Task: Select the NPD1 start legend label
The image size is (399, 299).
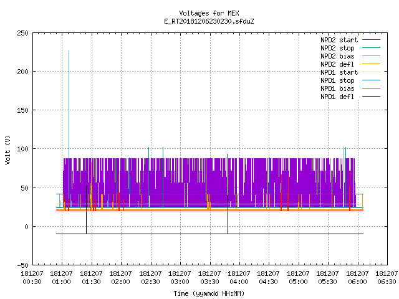Action: tap(339, 72)
